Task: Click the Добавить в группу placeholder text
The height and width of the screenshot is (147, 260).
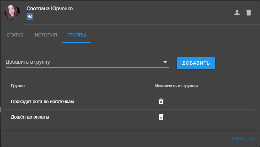Action: 28,62
